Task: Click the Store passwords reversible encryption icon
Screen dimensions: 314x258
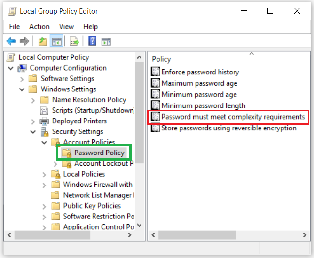Action: [x=156, y=128]
